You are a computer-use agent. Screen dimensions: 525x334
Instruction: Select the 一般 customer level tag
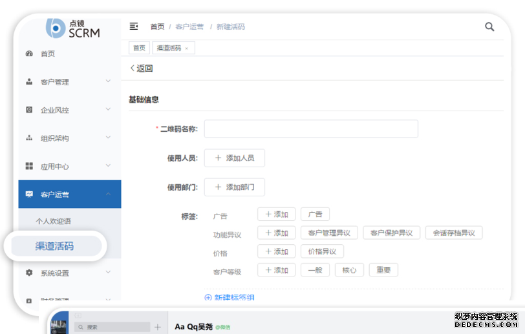[315, 270]
